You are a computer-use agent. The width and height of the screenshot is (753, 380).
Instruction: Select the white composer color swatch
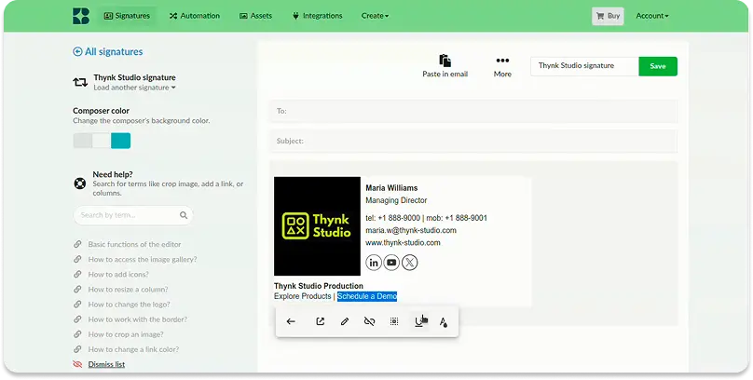tap(102, 141)
